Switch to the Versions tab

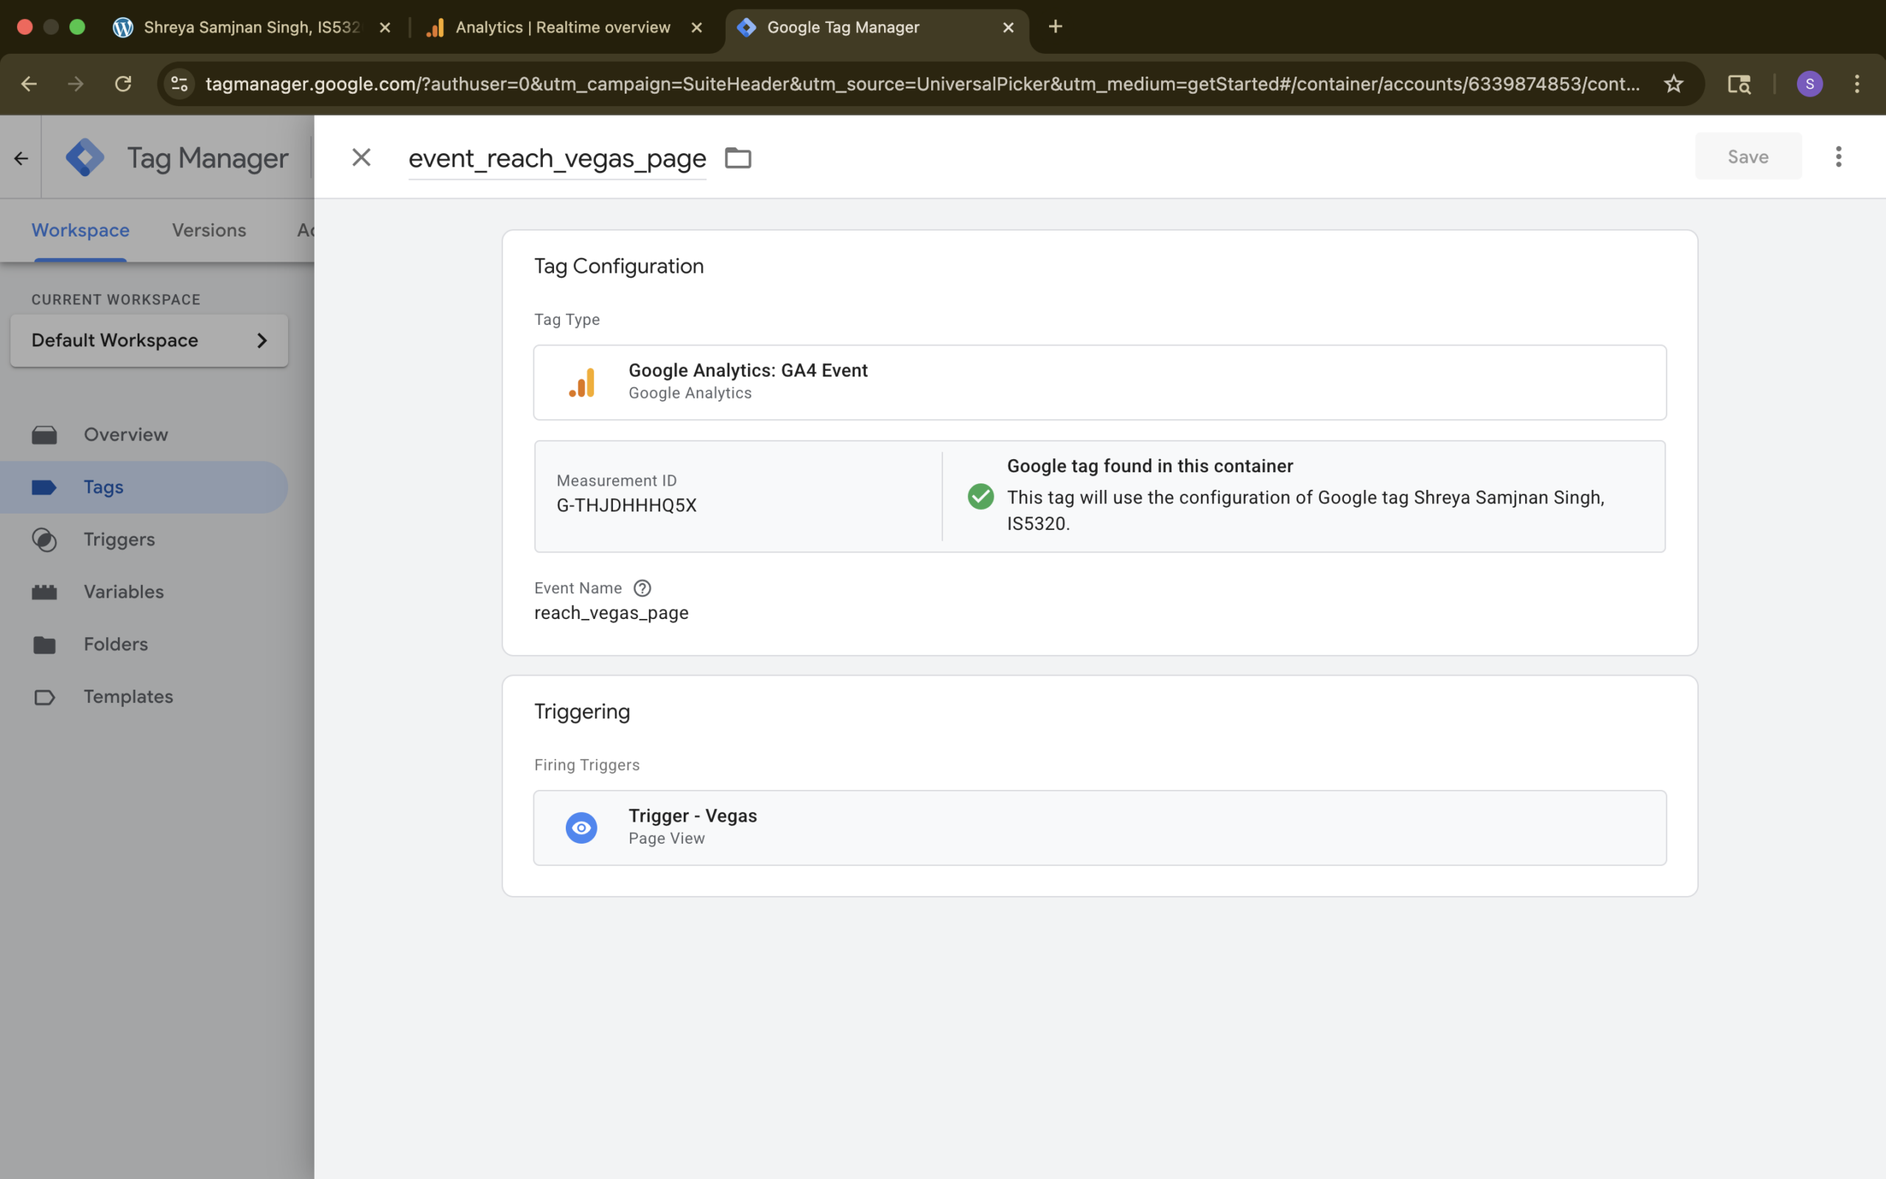(209, 230)
